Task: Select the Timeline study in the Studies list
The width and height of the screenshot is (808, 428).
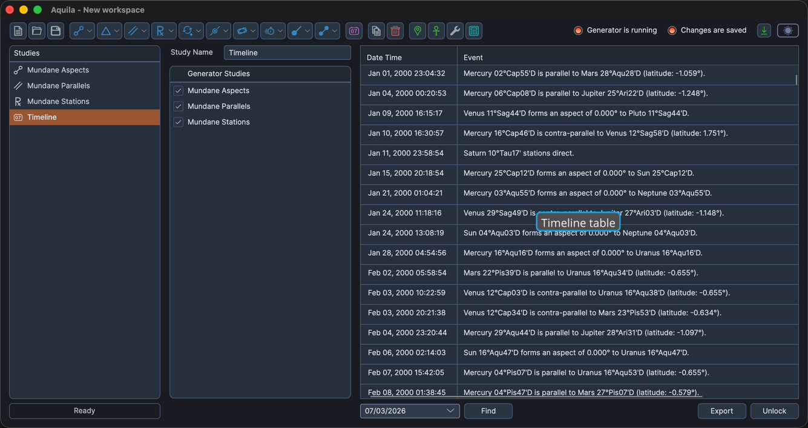Action: [85, 117]
